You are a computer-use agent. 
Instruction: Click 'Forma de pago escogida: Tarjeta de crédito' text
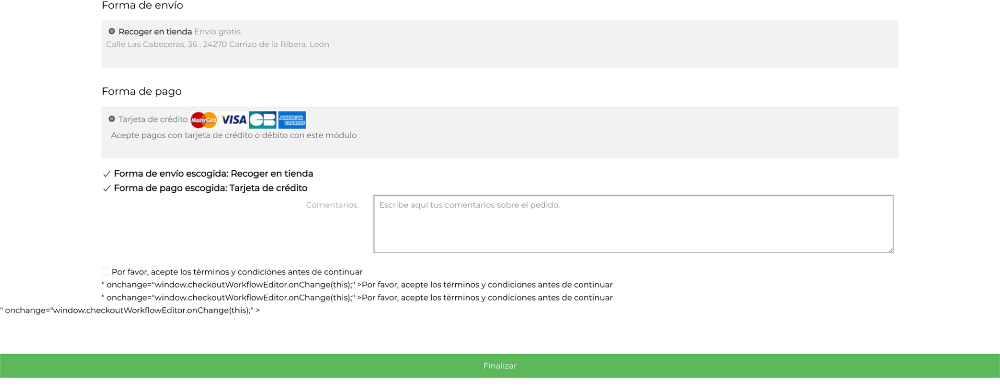[x=210, y=189]
